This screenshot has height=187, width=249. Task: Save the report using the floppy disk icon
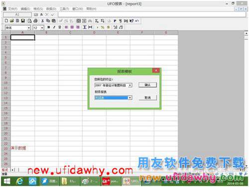pyautogui.click(x=23, y=21)
